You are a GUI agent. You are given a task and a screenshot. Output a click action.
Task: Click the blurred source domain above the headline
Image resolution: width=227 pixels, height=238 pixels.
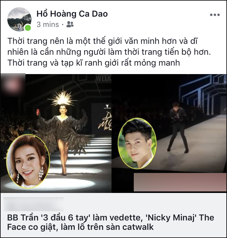pyautogui.click(x=34, y=204)
